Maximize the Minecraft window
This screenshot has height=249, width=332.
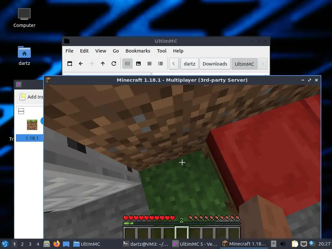click(x=310, y=80)
